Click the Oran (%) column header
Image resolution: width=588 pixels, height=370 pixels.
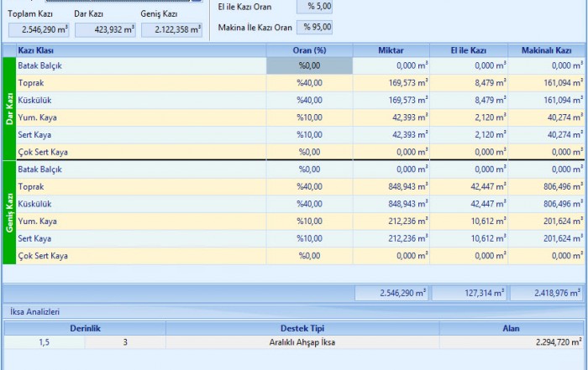309,51
